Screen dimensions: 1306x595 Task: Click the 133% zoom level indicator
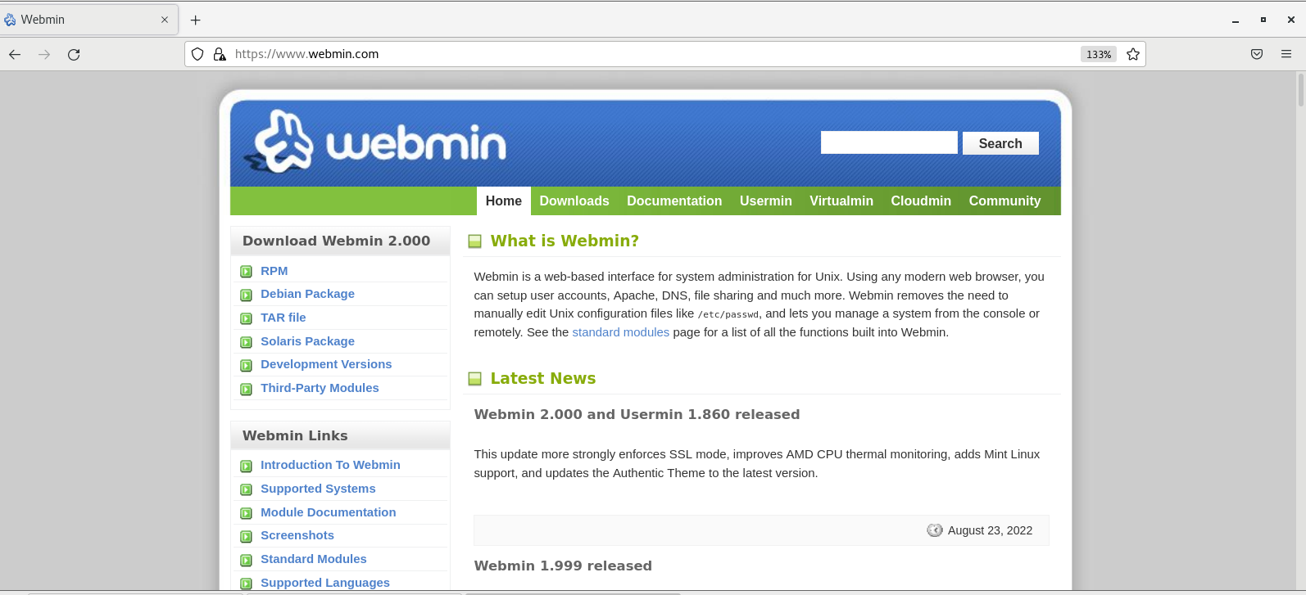coord(1098,54)
